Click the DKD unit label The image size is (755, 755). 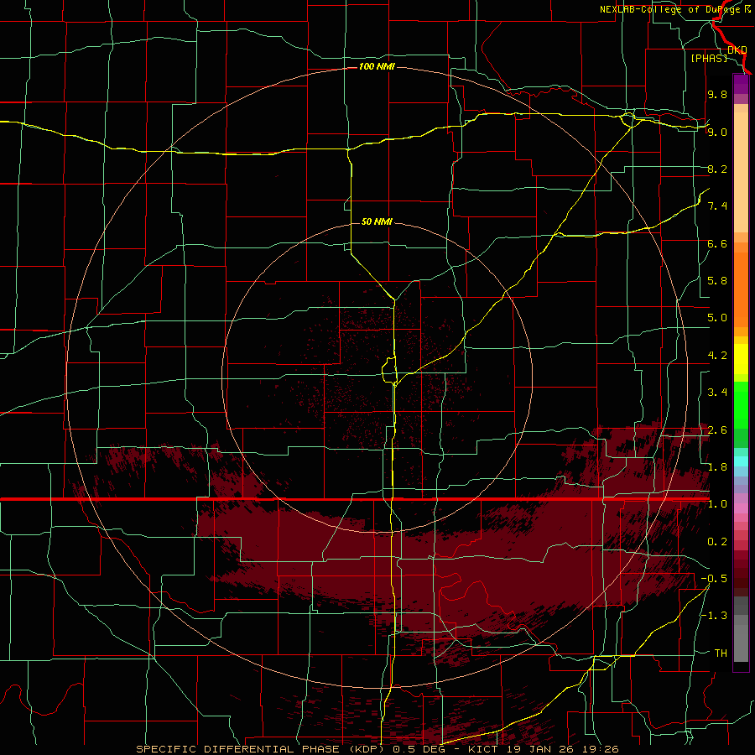(737, 50)
